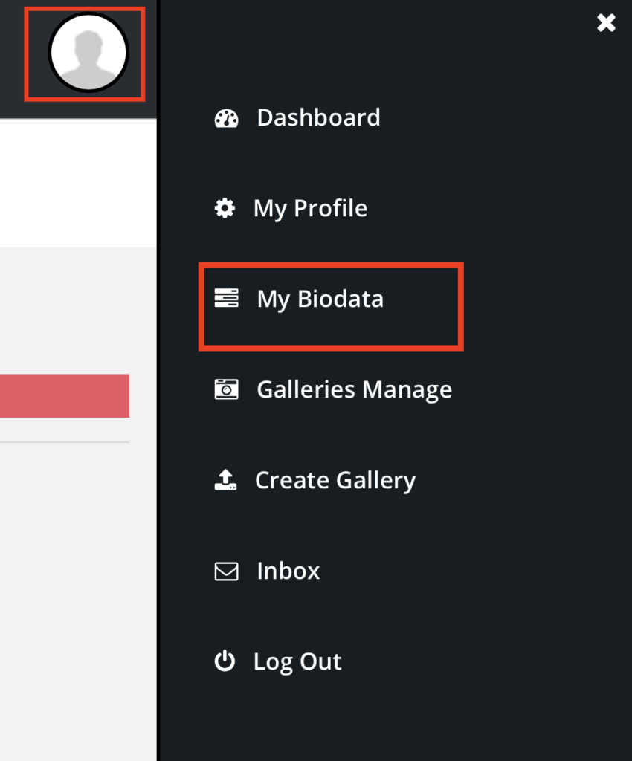Click the Create Gallery upload icon
This screenshot has height=761, width=632.
(x=226, y=480)
